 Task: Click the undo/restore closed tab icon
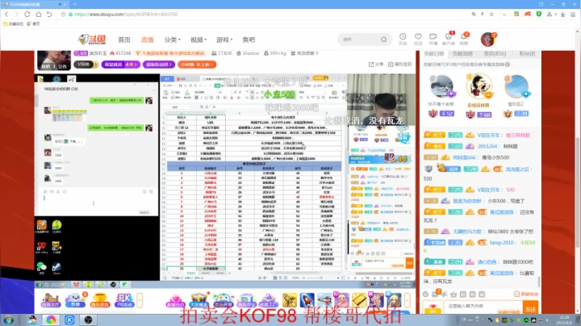point(49,14)
